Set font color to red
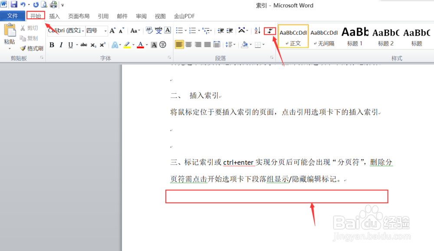This screenshot has width=434, height=251. [140, 45]
